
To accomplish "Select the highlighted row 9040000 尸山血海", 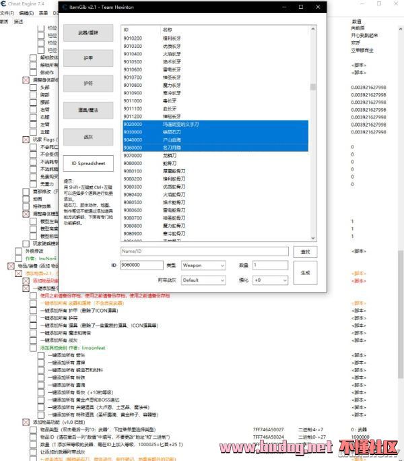I will click(x=215, y=140).
